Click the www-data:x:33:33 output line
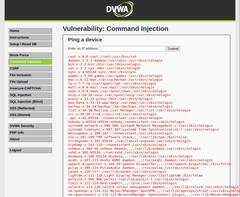Image resolution: width=240 pixels, height=197 pixels. pyautogui.click(x=120, y=103)
